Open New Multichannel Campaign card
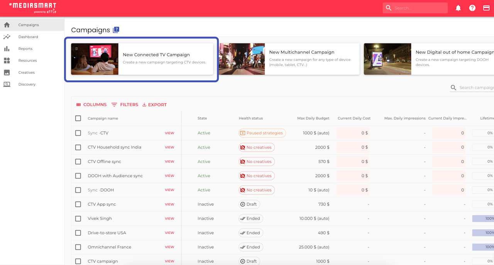 (289, 59)
